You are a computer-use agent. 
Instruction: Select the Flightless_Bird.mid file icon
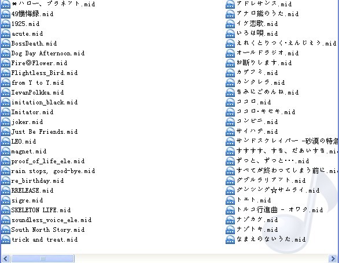point(6,73)
